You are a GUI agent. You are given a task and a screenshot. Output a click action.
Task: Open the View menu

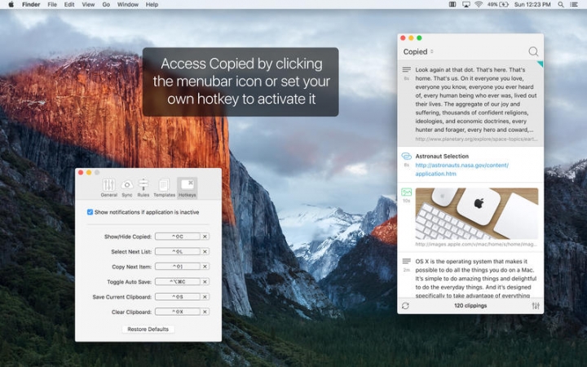coord(88,5)
